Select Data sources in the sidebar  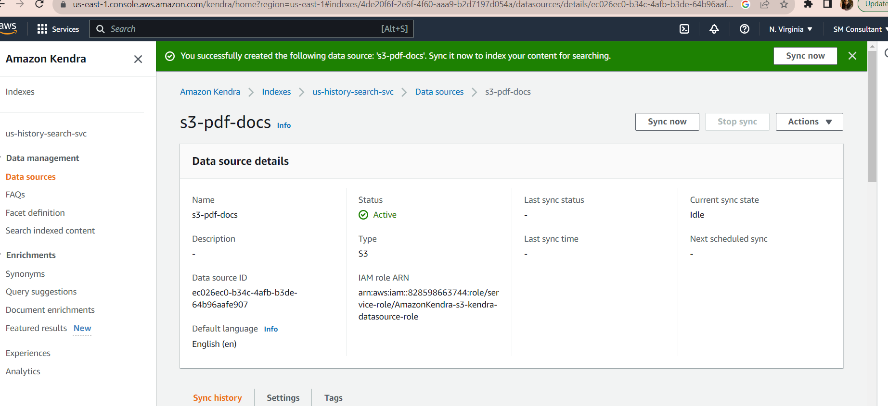point(31,177)
